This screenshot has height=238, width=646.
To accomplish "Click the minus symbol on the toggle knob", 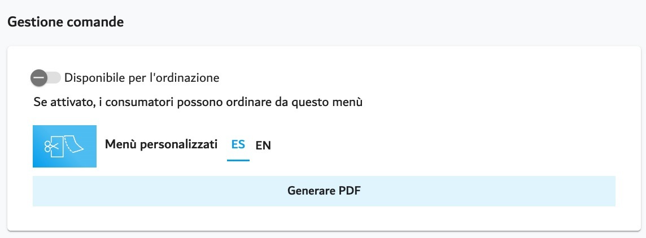I will 39,77.
